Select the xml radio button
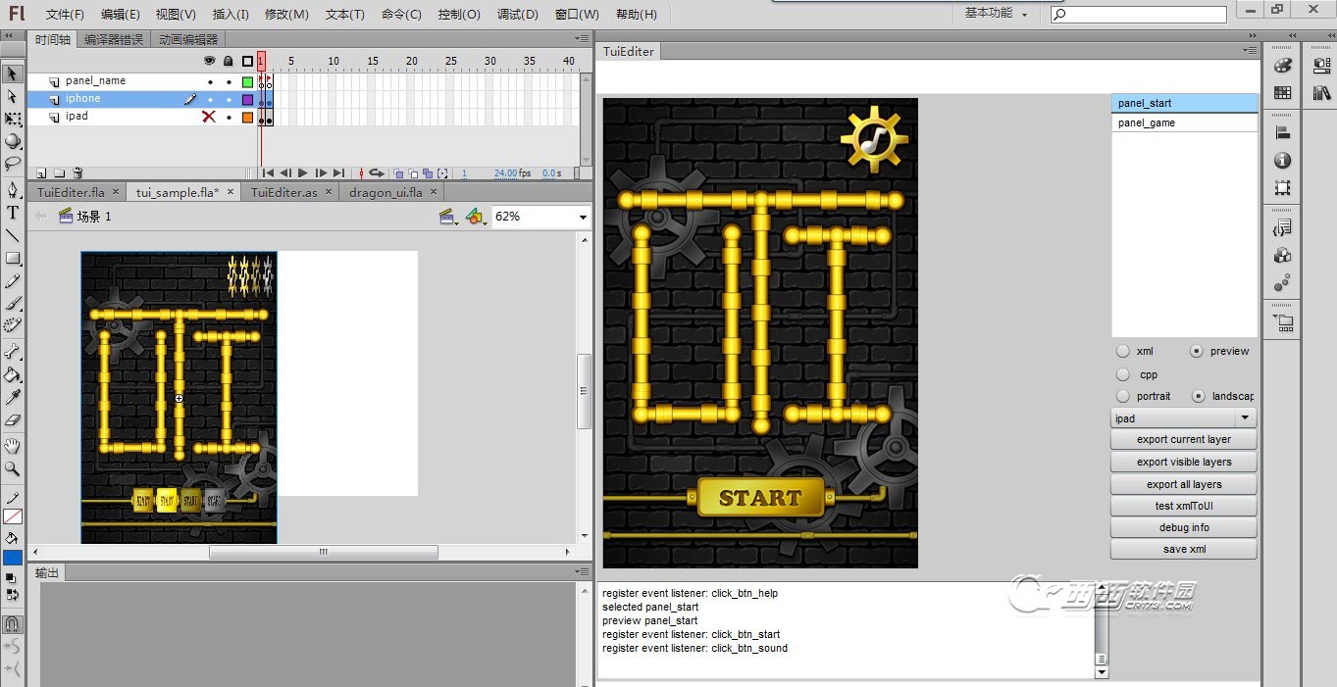This screenshot has width=1337, height=687. click(1123, 351)
